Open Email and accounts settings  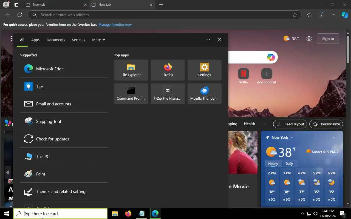(64, 104)
